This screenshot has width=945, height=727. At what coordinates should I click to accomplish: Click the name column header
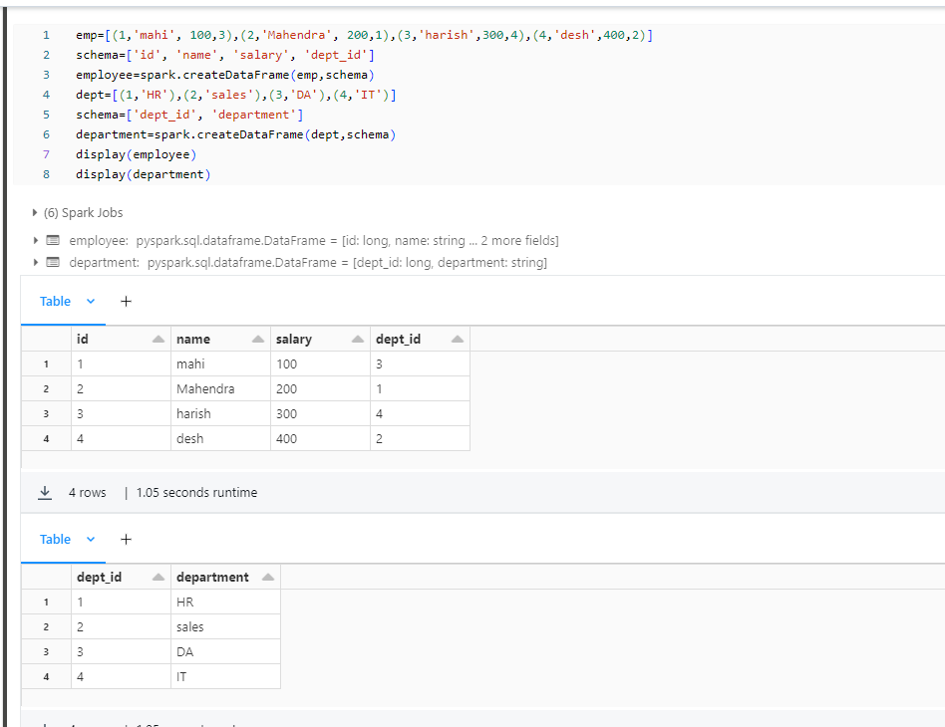click(x=220, y=340)
